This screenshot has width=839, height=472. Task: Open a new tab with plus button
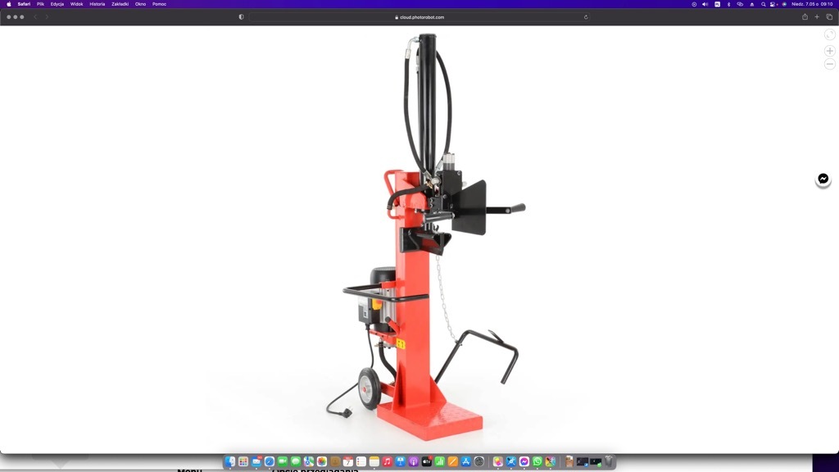click(817, 17)
